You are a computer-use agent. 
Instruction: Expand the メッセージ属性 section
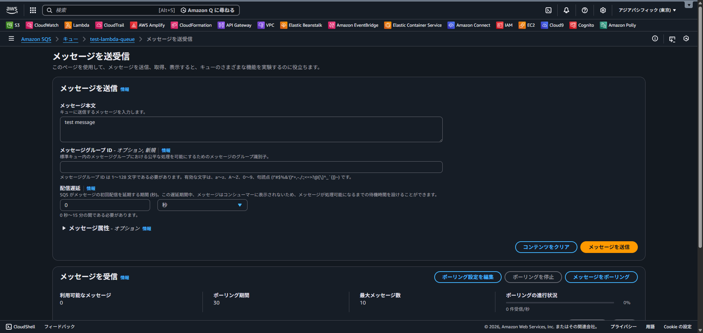pos(64,228)
